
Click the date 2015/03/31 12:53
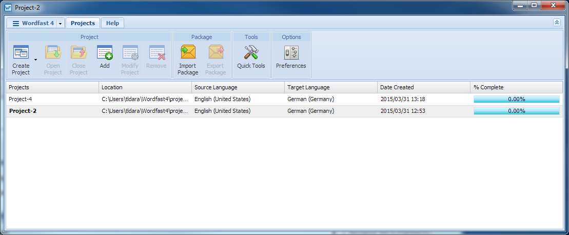pyautogui.click(x=403, y=111)
